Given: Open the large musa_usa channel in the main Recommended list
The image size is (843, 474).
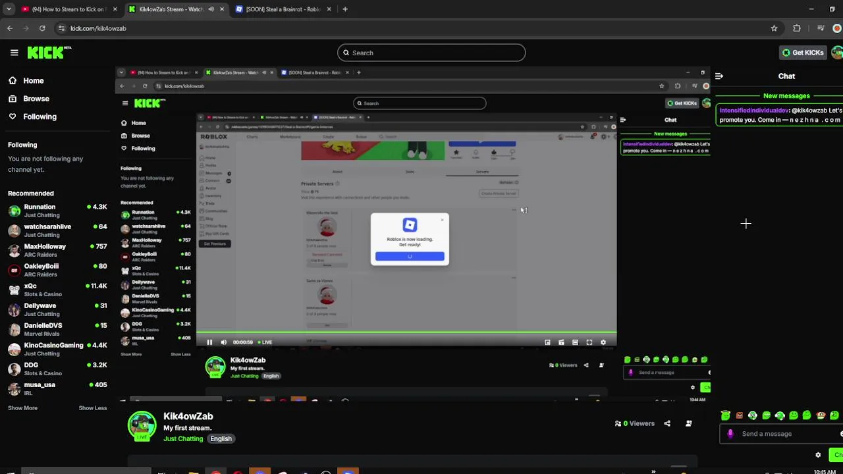Looking at the screenshot, I should coord(57,388).
